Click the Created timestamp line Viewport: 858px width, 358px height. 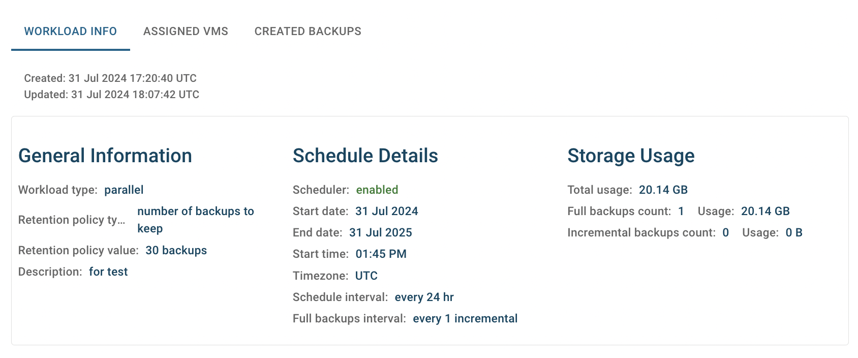coord(110,78)
